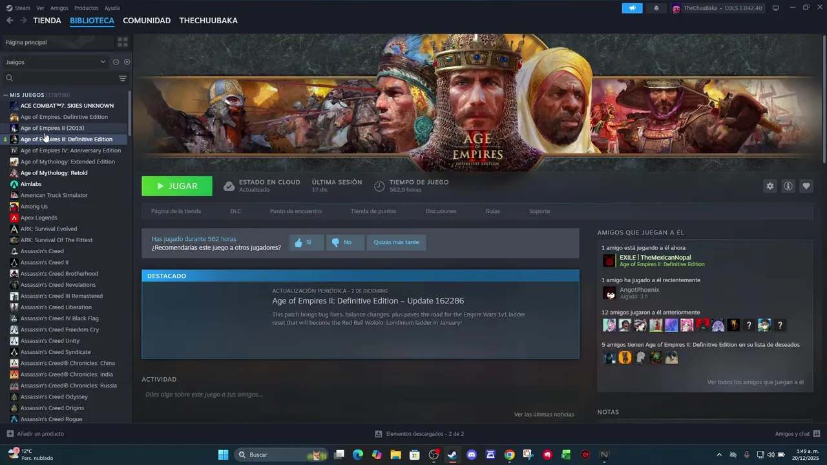Click the Windows taskbar Buscar box
Image resolution: width=827 pixels, height=465 pixels.
(x=280, y=455)
